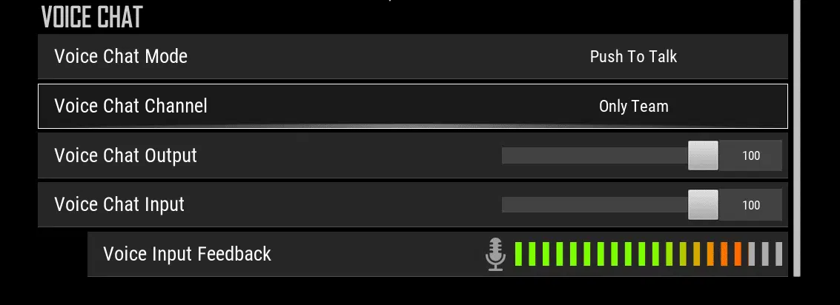The height and width of the screenshot is (305, 840).
Task: Change the Push To Talk mode value
Action: click(633, 57)
